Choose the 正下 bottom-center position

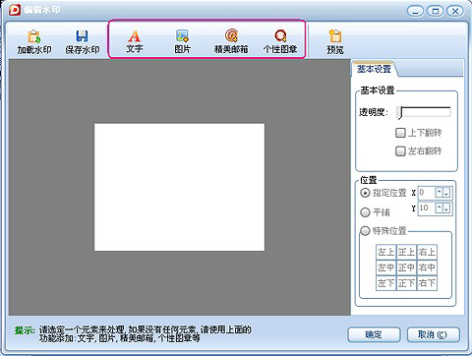coord(406,283)
